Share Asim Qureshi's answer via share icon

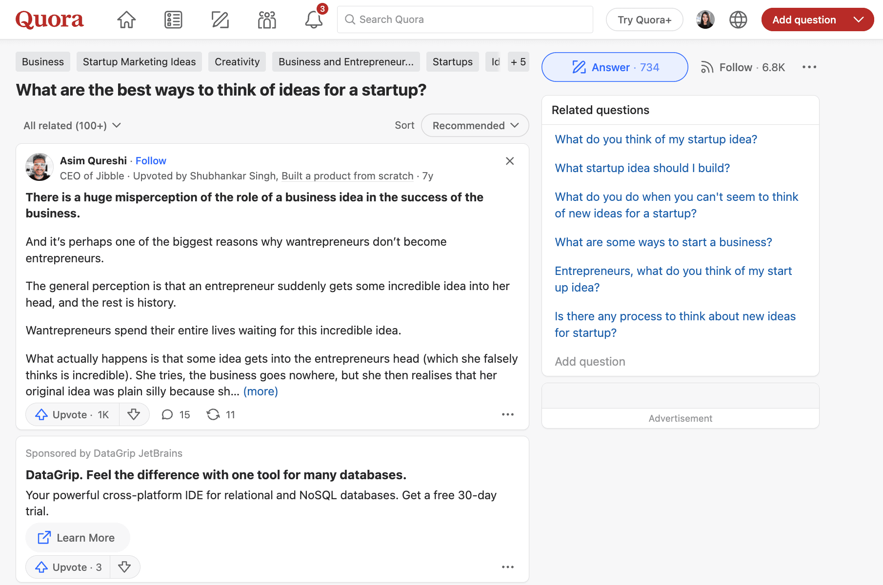pyautogui.click(x=213, y=414)
